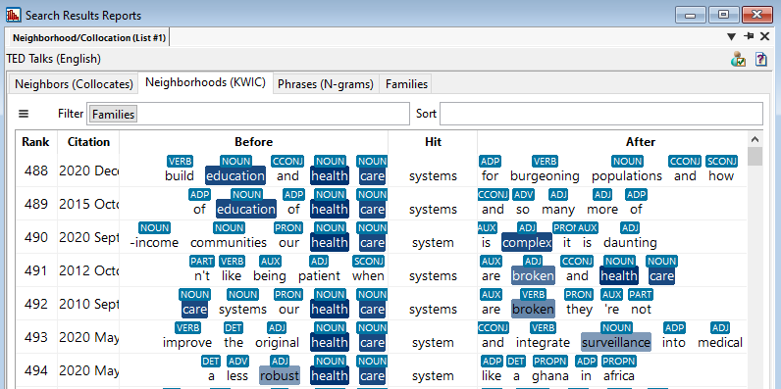Click the word 'patient' in row 491
The image size is (781, 389).
point(319,275)
